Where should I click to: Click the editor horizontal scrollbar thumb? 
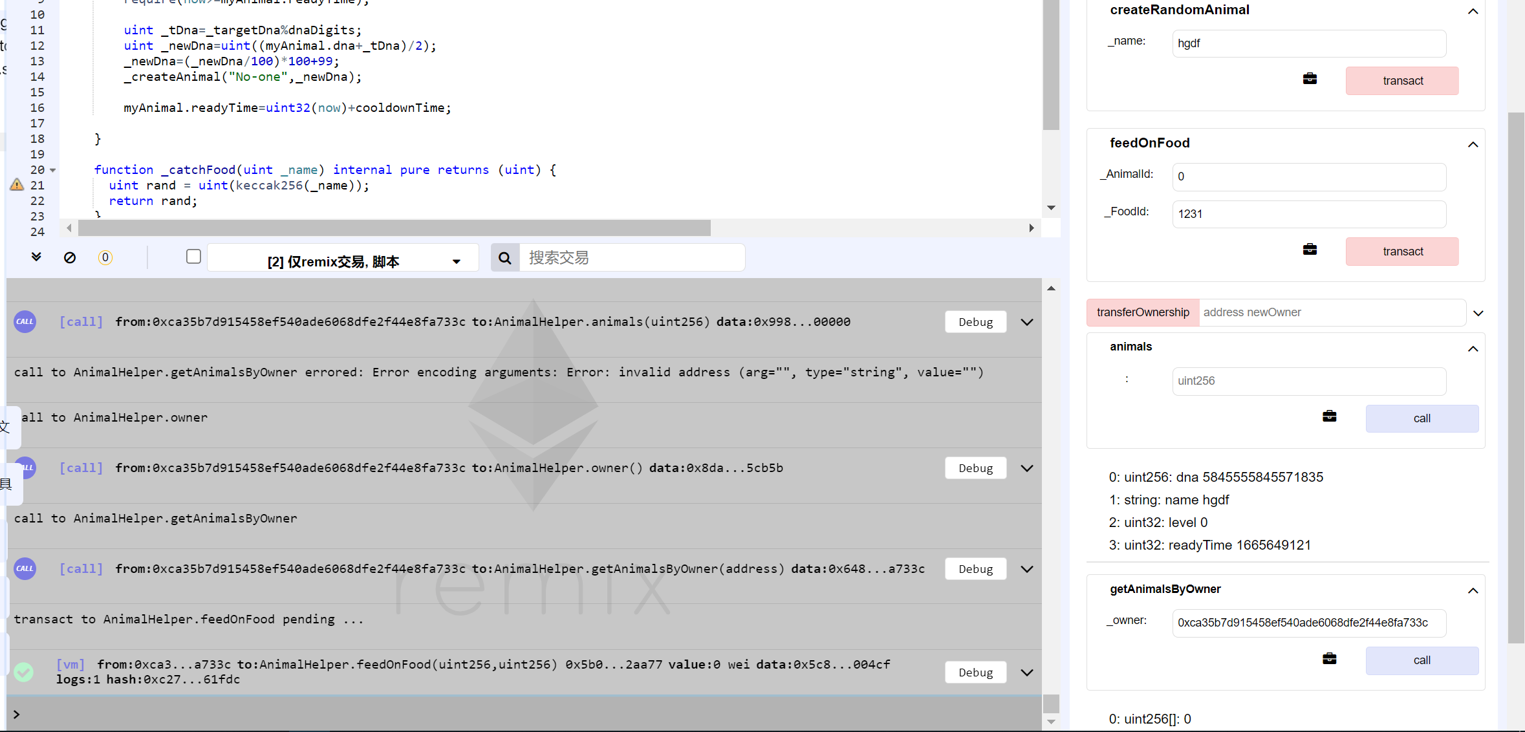395,228
